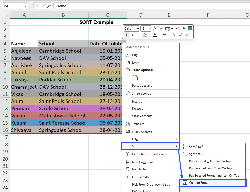The height and width of the screenshot is (192, 250).
Task: Choose Put Selected Cell Color On Top
Action: (x=210, y=161)
